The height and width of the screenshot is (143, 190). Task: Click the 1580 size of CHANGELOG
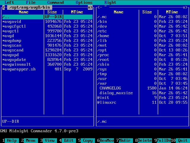point(152,88)
